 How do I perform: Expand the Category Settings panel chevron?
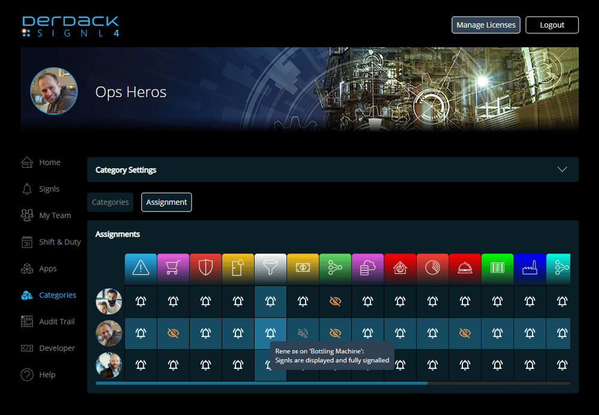click(562, 169)
